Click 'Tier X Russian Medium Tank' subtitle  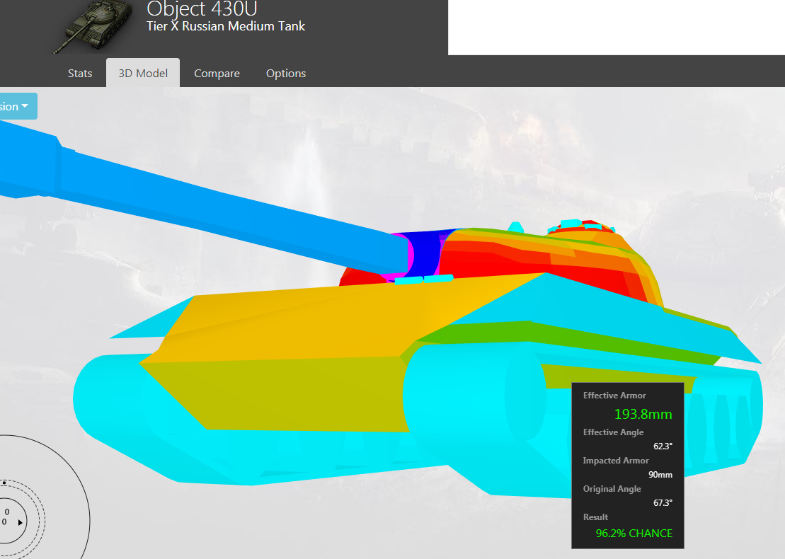(x=225, y=26)
